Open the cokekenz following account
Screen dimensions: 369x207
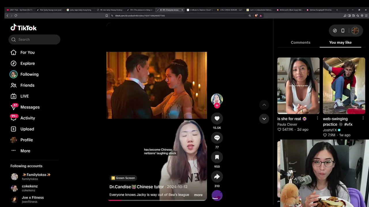point(24,188)
